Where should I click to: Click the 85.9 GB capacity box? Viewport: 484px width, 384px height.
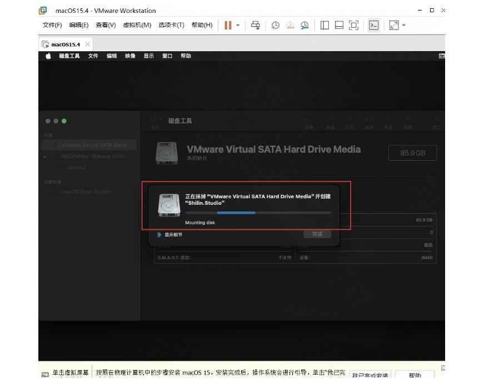412,152
